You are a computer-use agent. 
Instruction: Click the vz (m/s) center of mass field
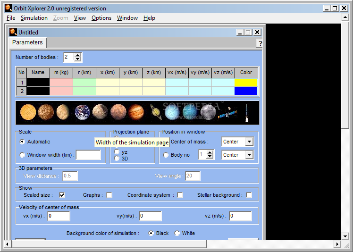click(x=240, y=216)
